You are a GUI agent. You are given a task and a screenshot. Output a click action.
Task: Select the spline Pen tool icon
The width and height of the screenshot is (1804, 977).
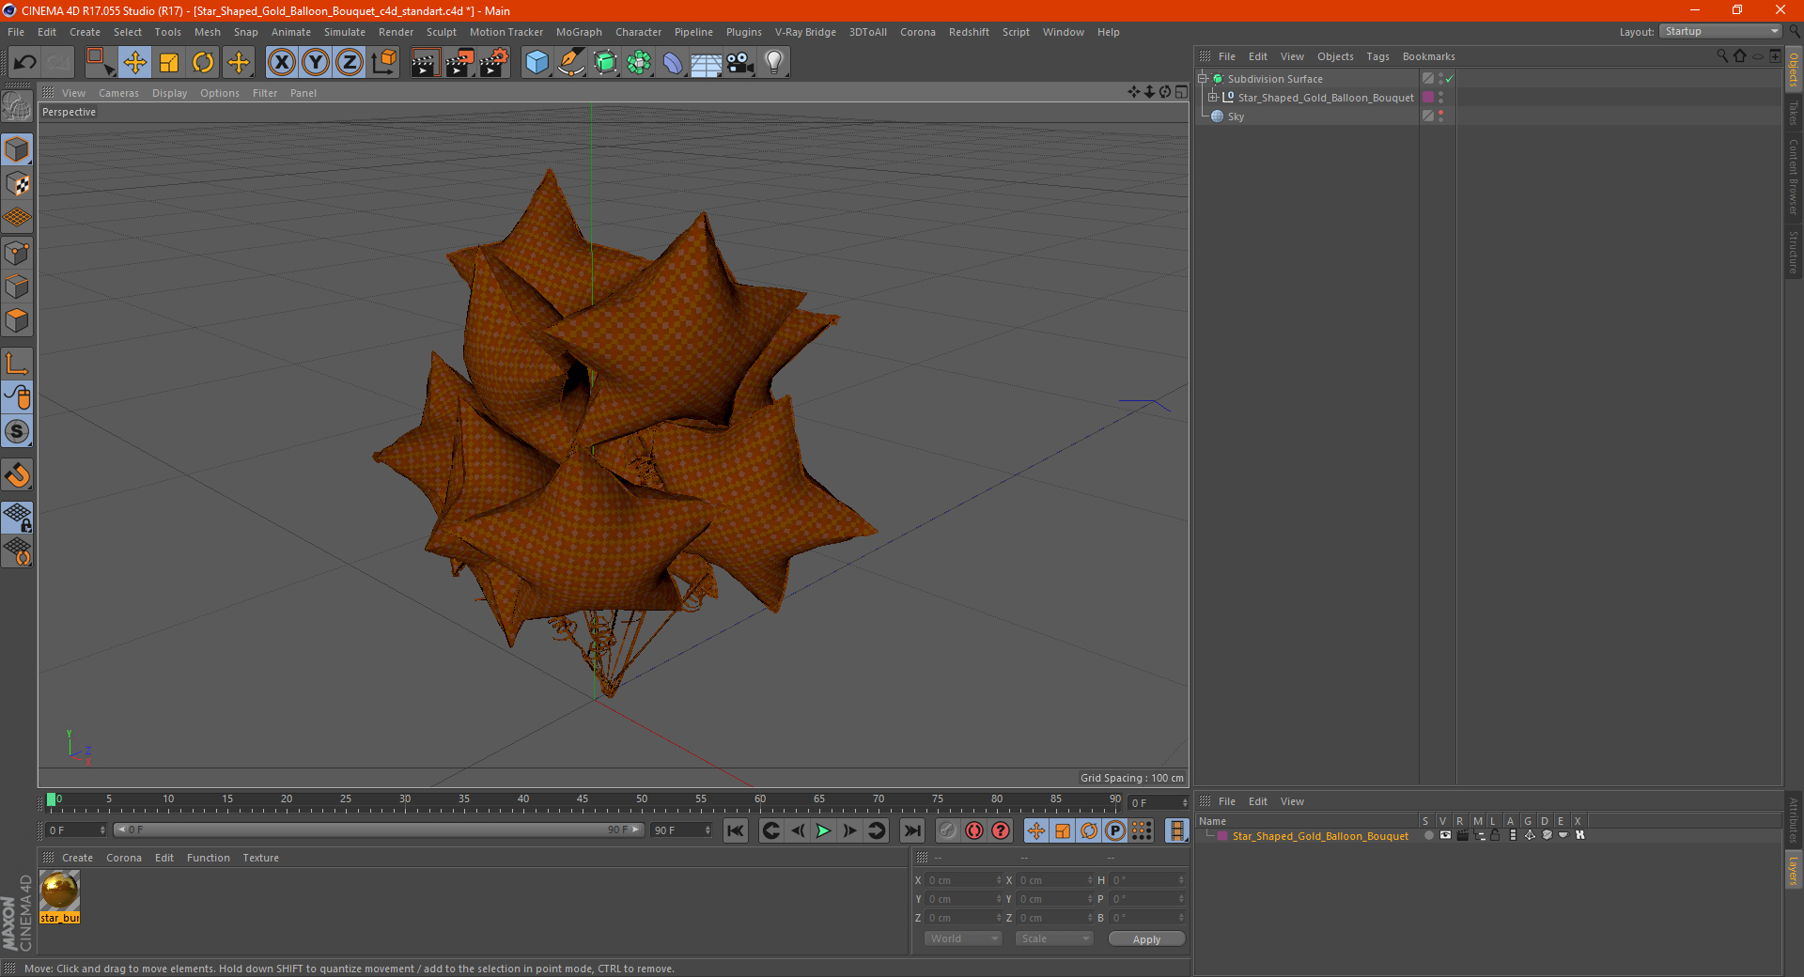pyautogui.click(x=571, y=63)
